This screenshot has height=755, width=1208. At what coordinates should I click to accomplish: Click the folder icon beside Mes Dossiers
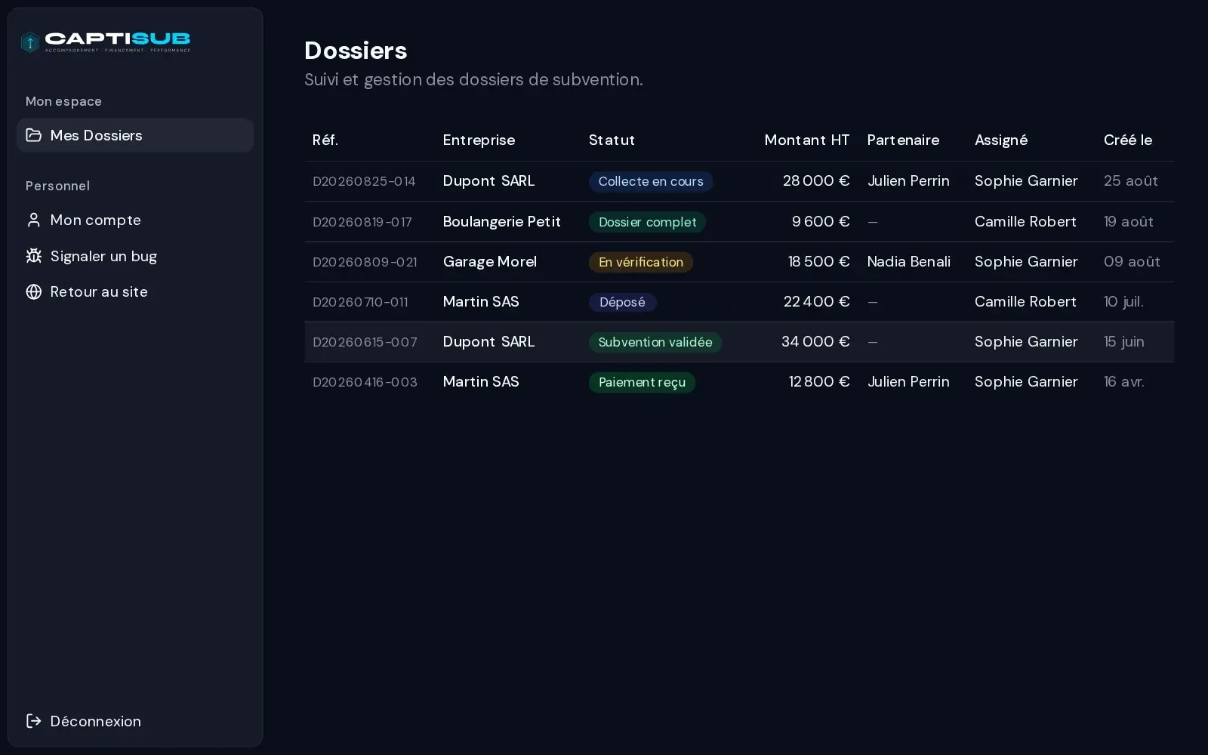pyautogui.click(x=33, y=135)
